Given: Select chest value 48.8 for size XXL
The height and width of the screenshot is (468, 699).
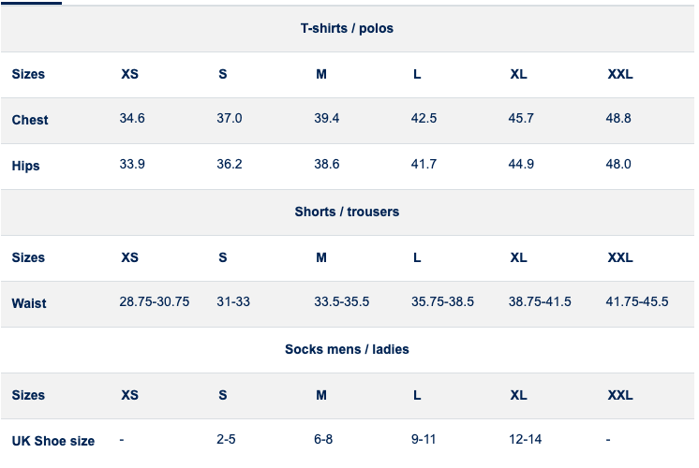Looking at the screenshot, I should (618, 119).
